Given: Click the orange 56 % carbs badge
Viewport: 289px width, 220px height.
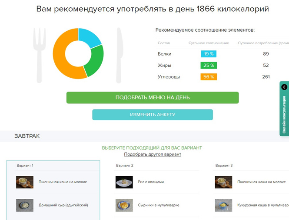Looking at the screenshot, I should (209, 77).
